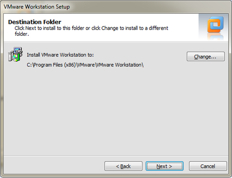Click the C:\Program Files (x86) install path

[85, 65]
